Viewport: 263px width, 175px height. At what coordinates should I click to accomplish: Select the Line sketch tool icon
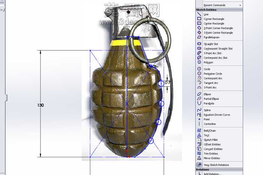tap(199, 14)
